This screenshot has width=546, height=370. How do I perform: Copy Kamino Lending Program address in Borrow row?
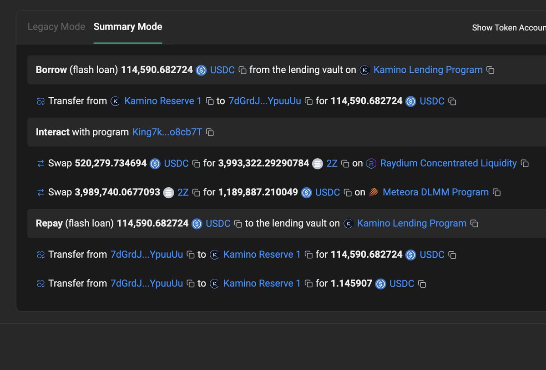coord(490,70)
